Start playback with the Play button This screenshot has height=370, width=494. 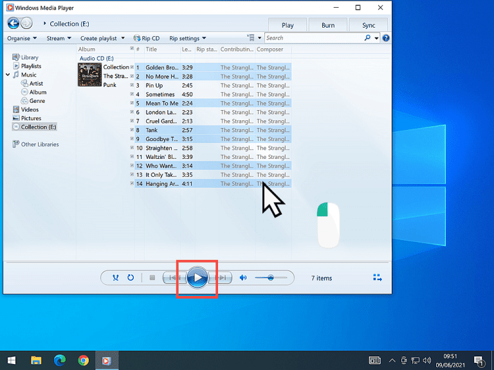[x=197, y=277]
